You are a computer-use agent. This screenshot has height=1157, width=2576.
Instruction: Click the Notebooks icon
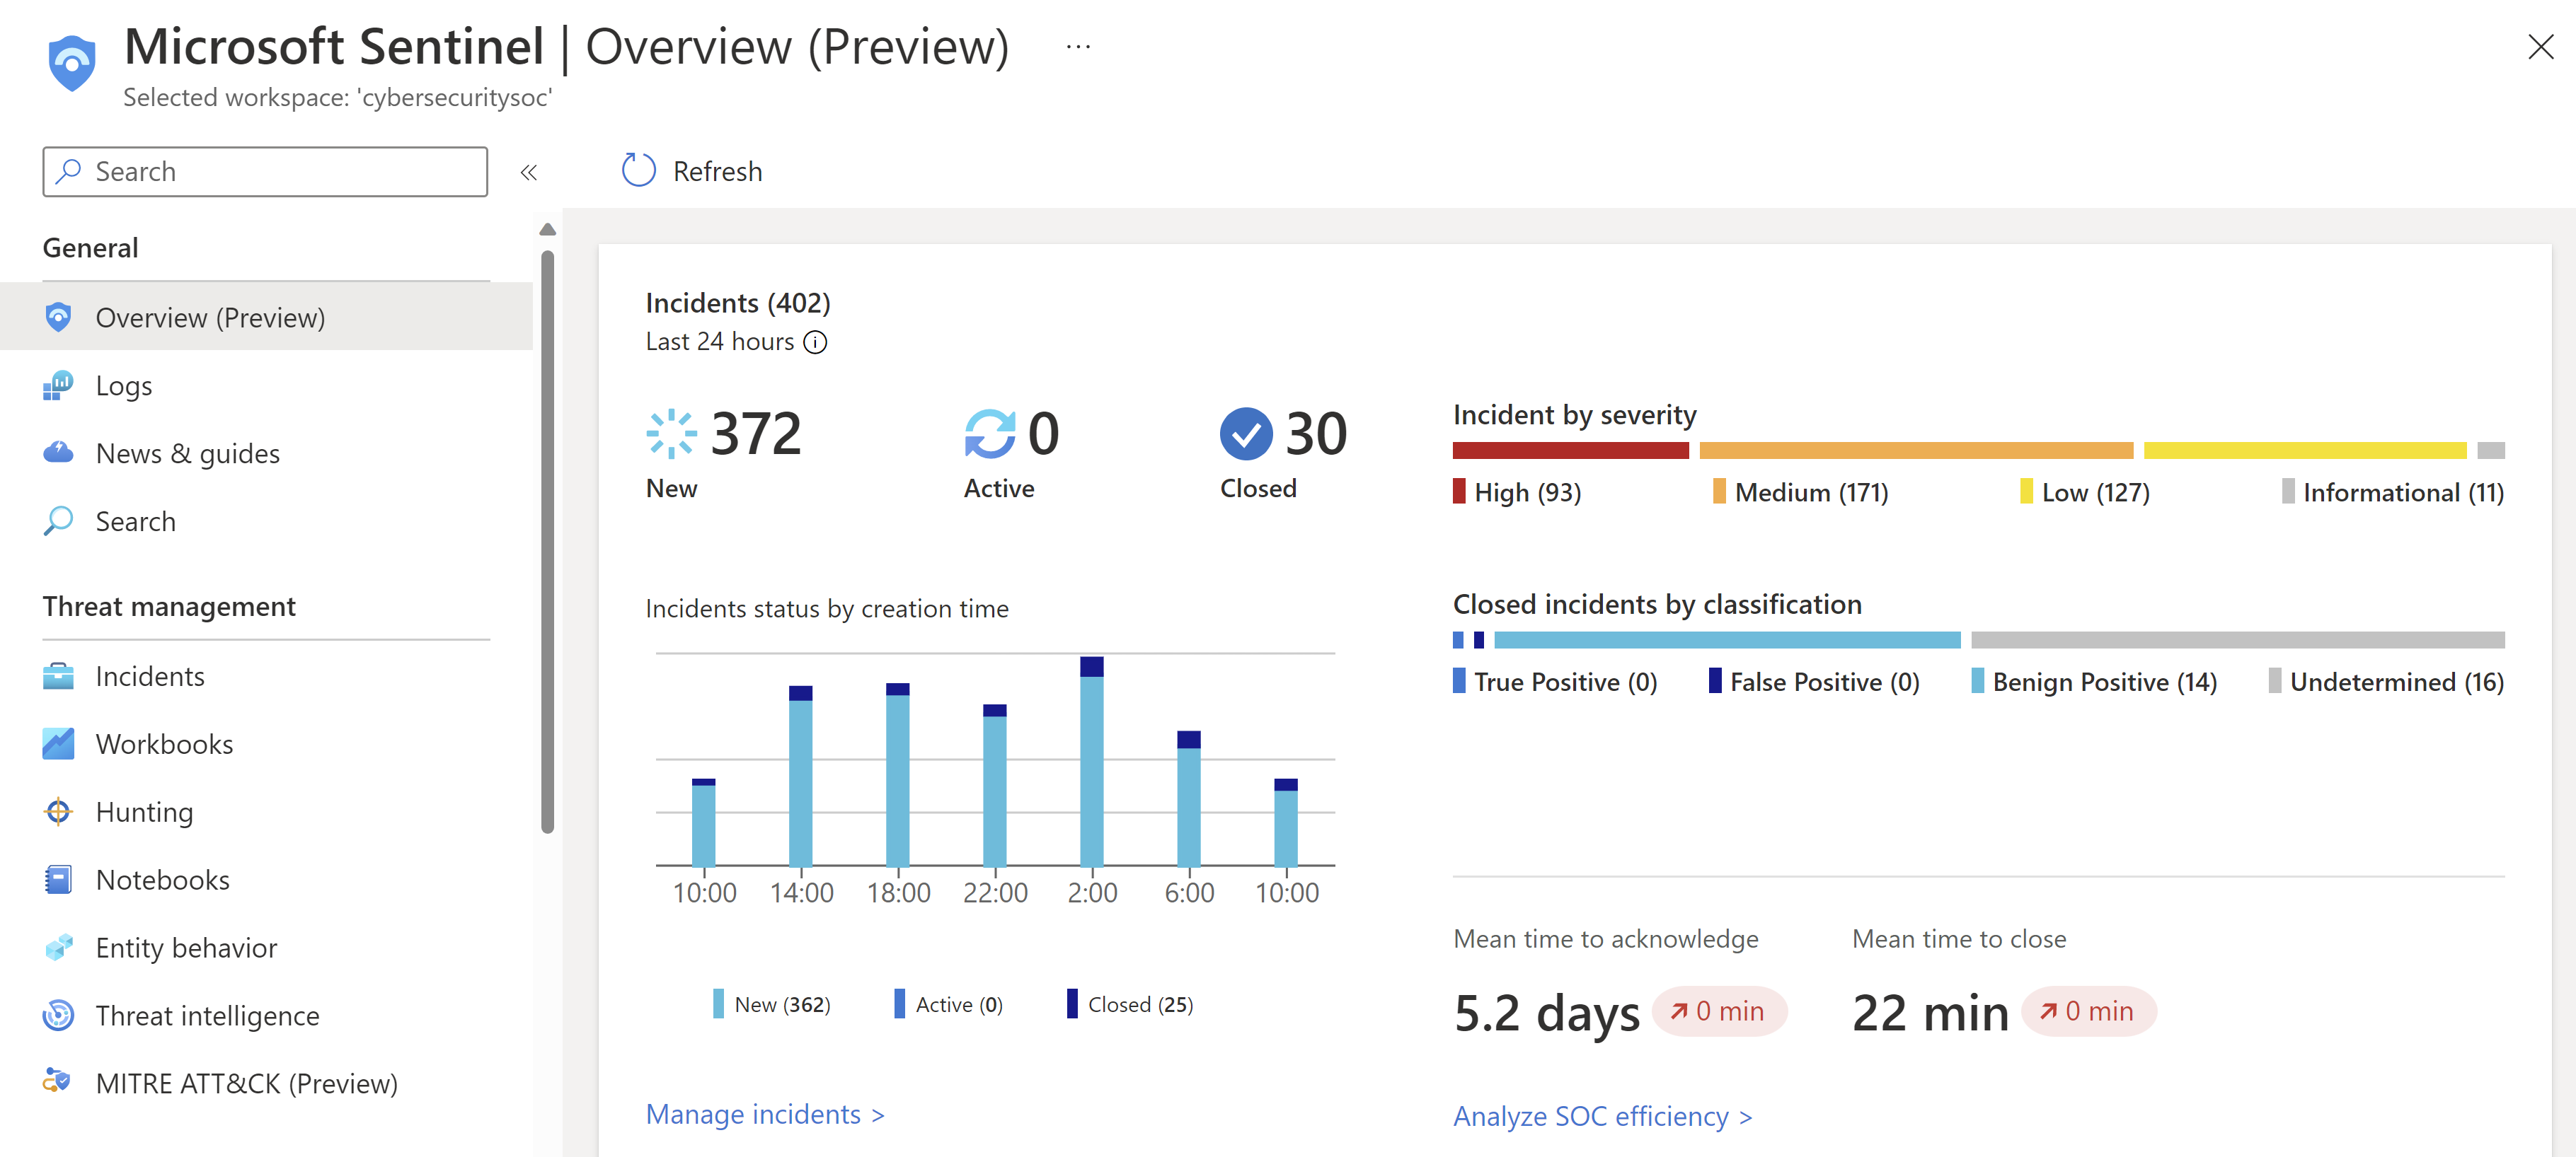tap(58, 880)
